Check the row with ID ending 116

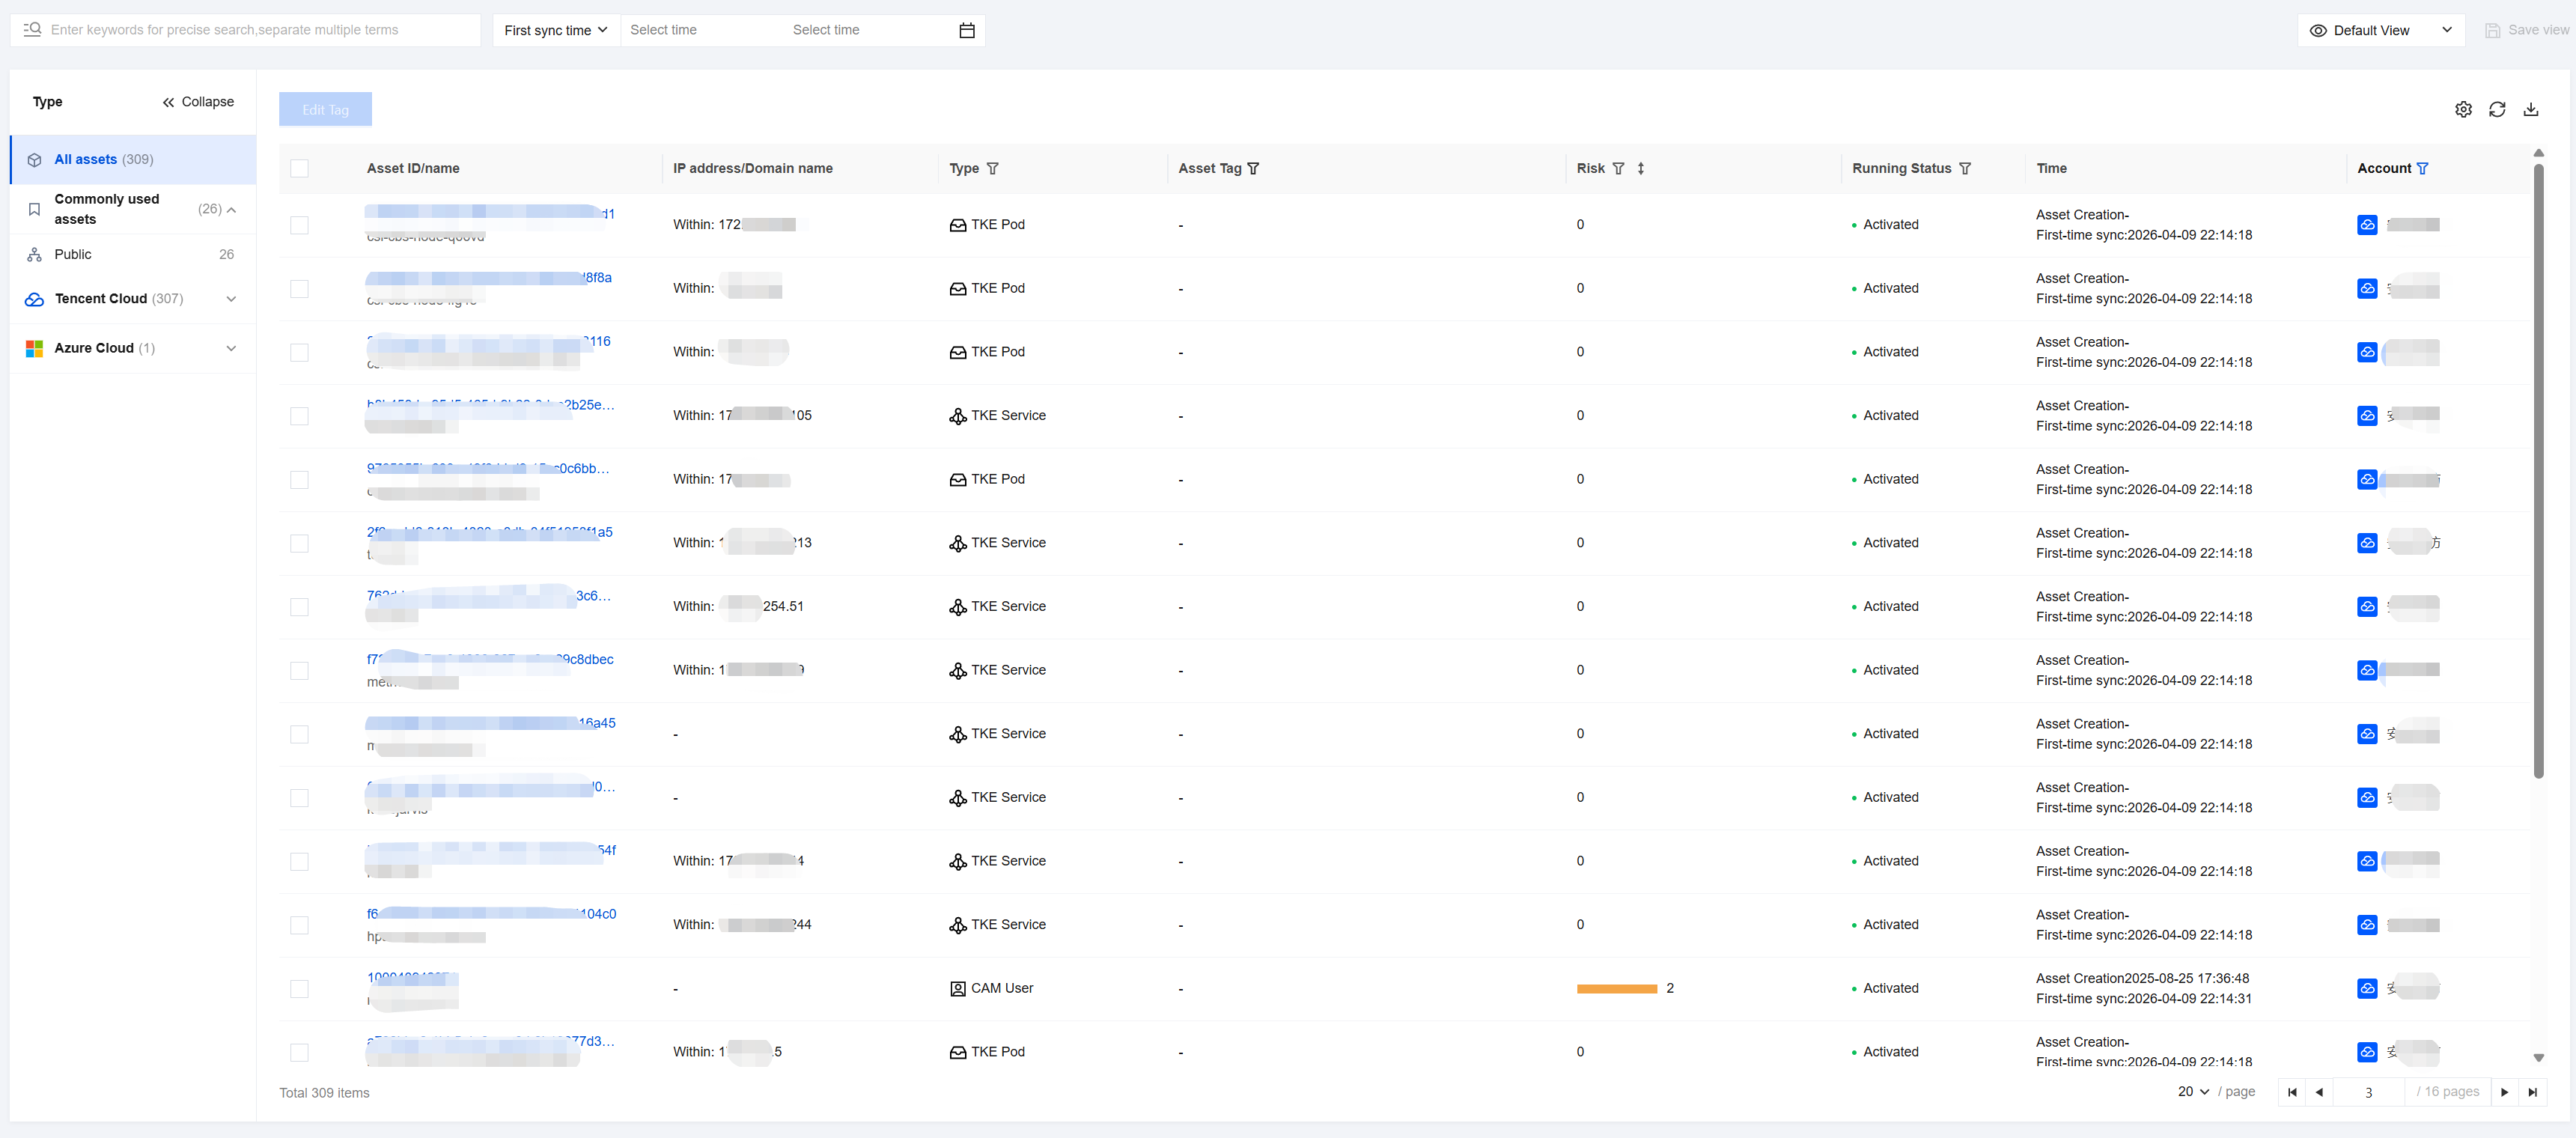point(299,352)
